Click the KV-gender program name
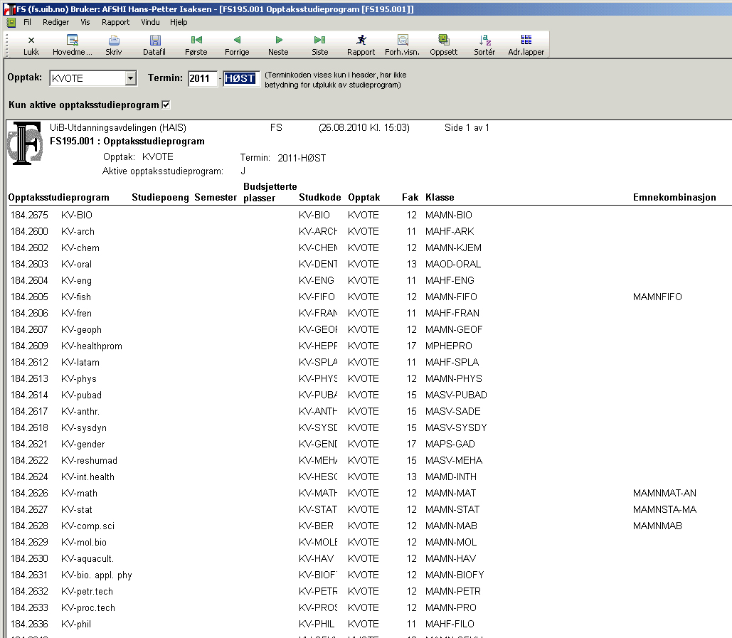732x638 pixels. 83,445
